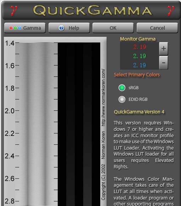Image resolution: width=181 pixels, height=206 pixels.
Task: Open the Gamma adjustment button
Action: tap(25, 28)
